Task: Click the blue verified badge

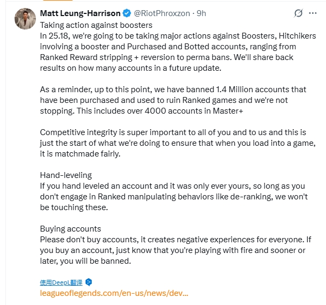Action: [x=127, y=13]
